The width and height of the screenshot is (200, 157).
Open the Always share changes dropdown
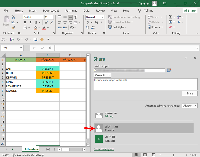pos(190,106)
